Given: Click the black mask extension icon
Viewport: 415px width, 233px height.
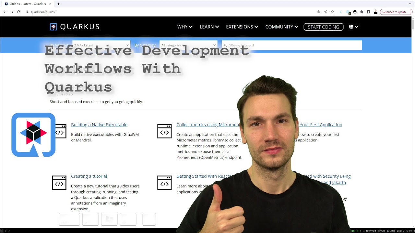Looking at the screenshot, I should pyautogui.click(x=355, y=12).
